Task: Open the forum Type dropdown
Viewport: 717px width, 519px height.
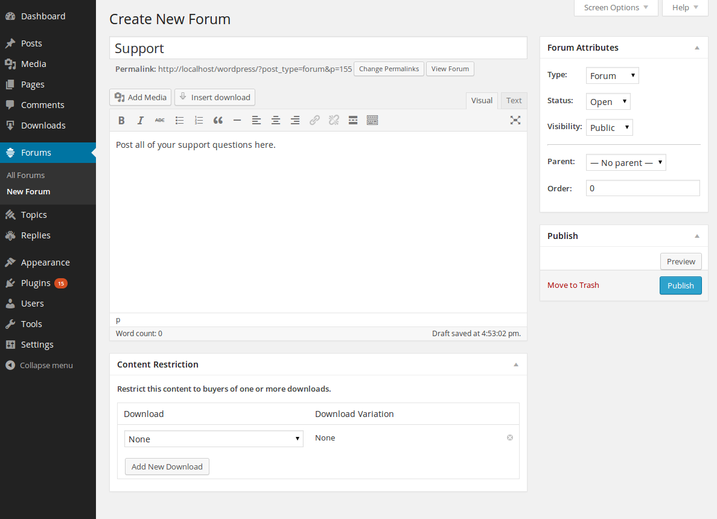Action: click(x=612, y=75)
